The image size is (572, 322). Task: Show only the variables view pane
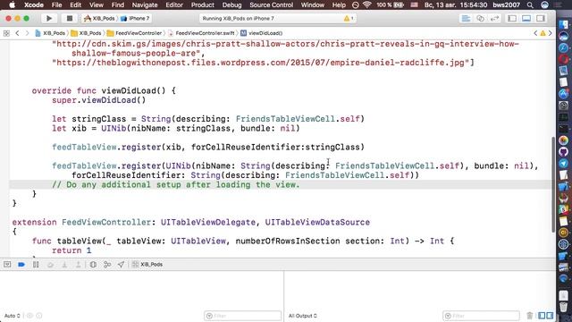click(x=542, y=316)
